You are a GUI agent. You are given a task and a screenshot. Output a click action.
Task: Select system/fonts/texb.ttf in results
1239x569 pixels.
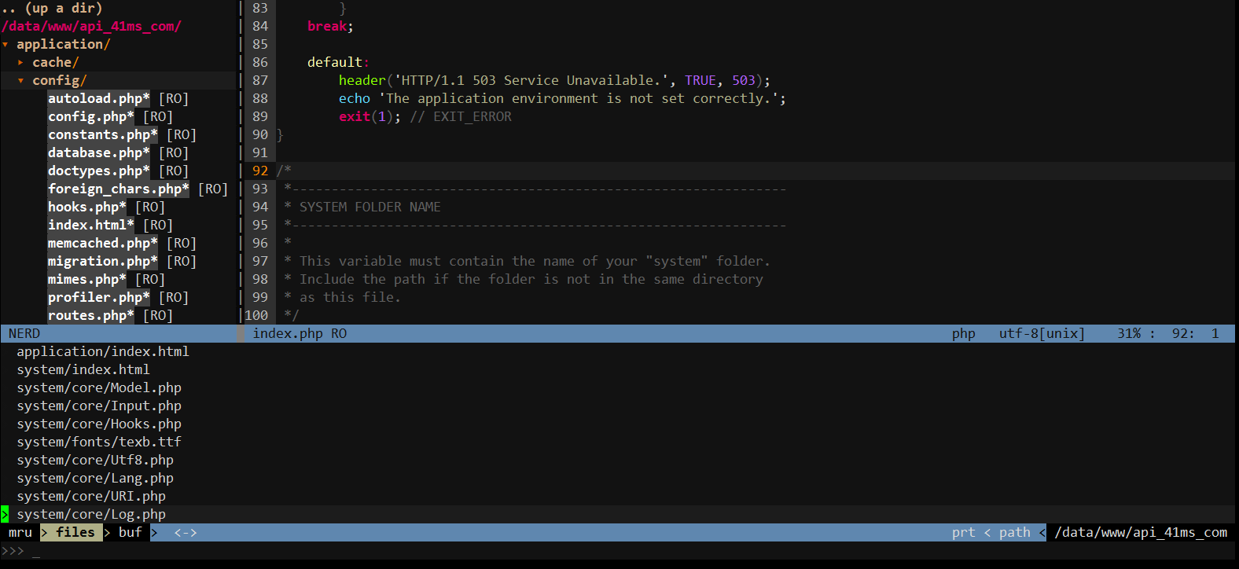coord(99,442)
